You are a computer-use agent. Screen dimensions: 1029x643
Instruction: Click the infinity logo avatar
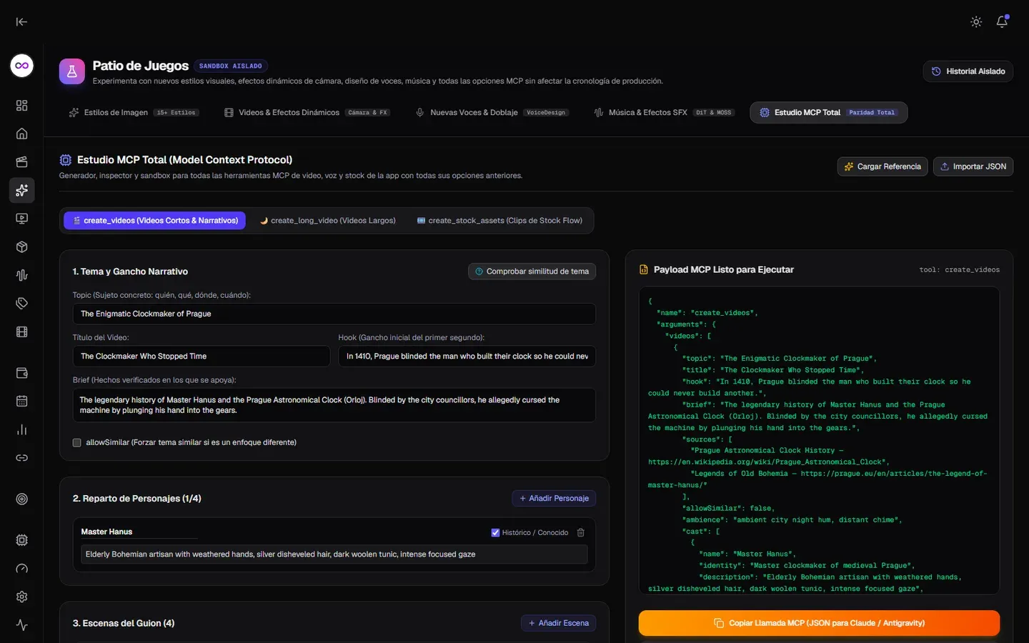22,66
